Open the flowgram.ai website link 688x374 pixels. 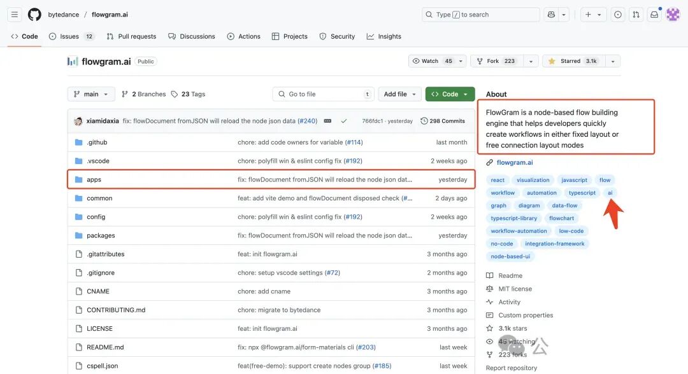click(x=515, y=162)
